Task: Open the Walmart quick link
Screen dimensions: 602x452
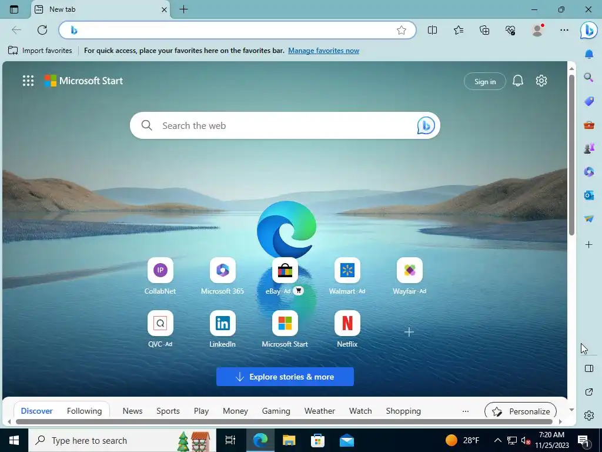Action: coord(347,277)
